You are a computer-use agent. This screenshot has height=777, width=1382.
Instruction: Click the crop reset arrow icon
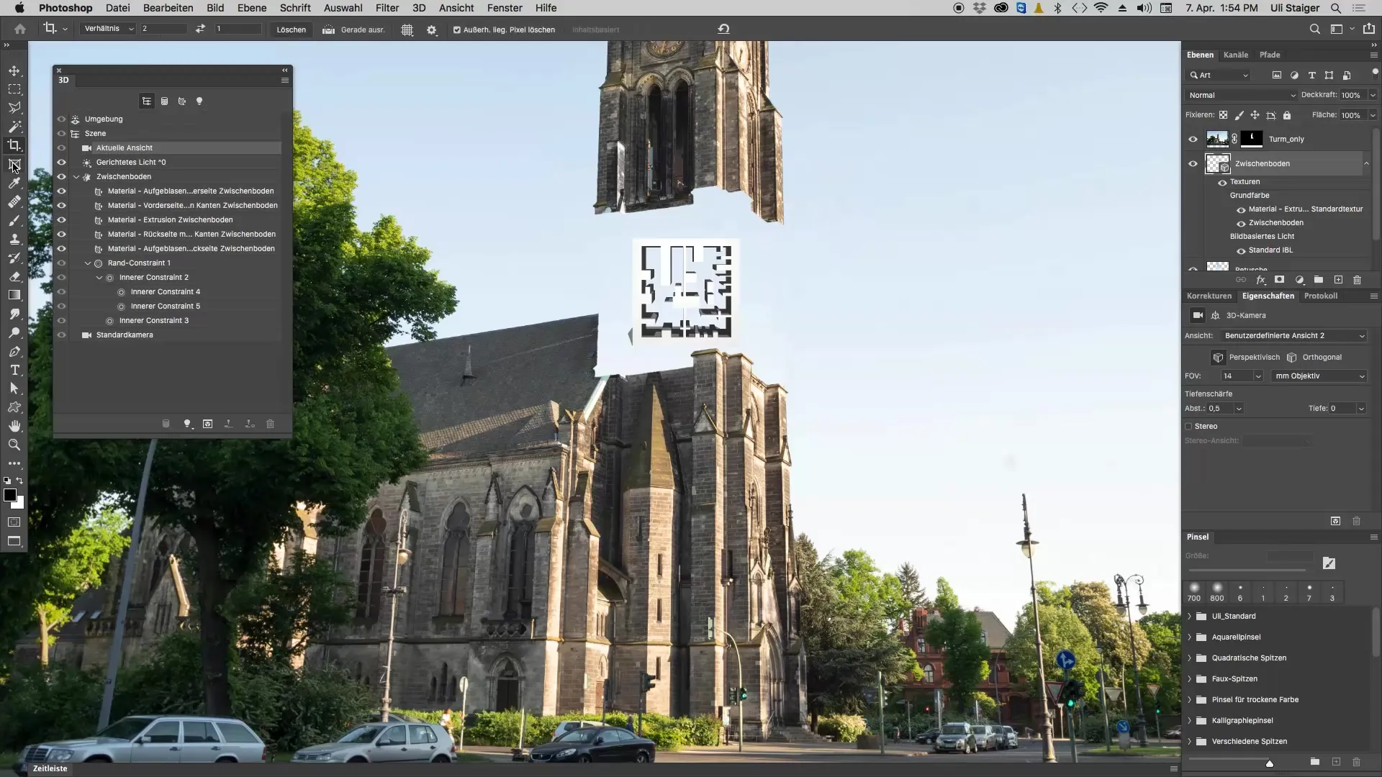coord(723,29)
